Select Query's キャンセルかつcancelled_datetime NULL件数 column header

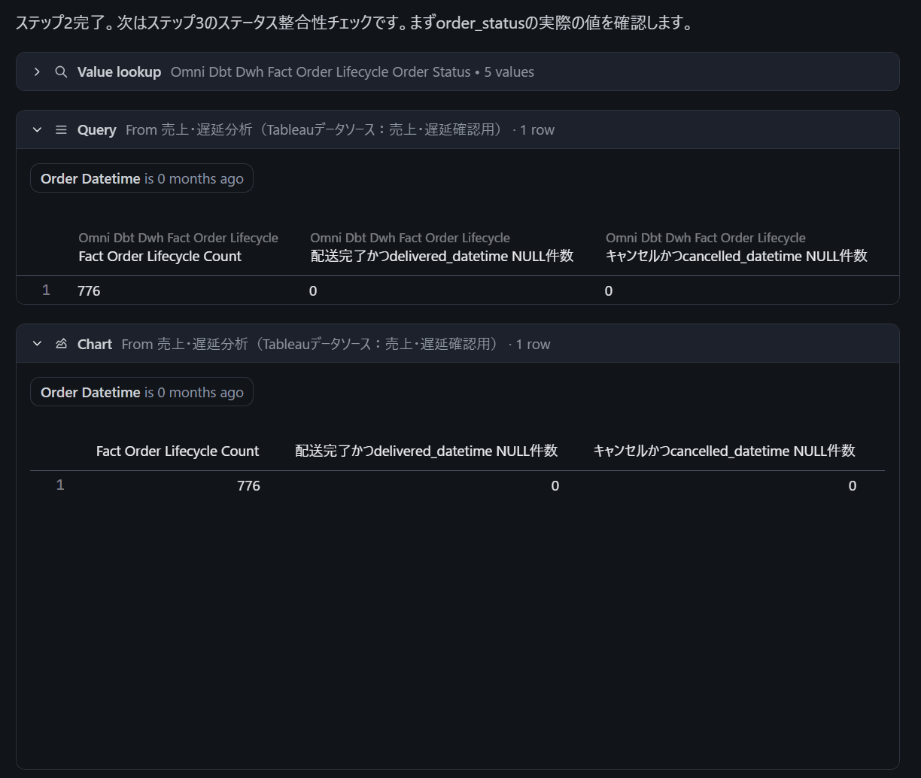[x=736, y=257]
